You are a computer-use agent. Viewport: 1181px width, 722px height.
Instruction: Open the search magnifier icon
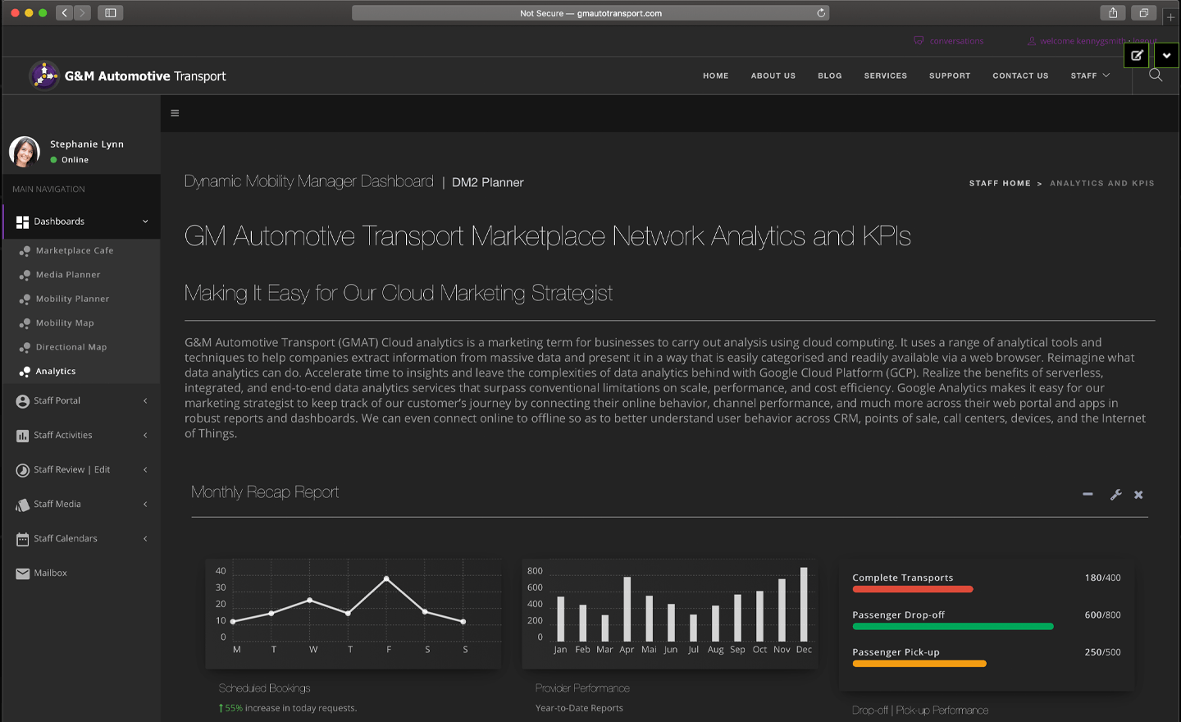[x=1156, y=75]
